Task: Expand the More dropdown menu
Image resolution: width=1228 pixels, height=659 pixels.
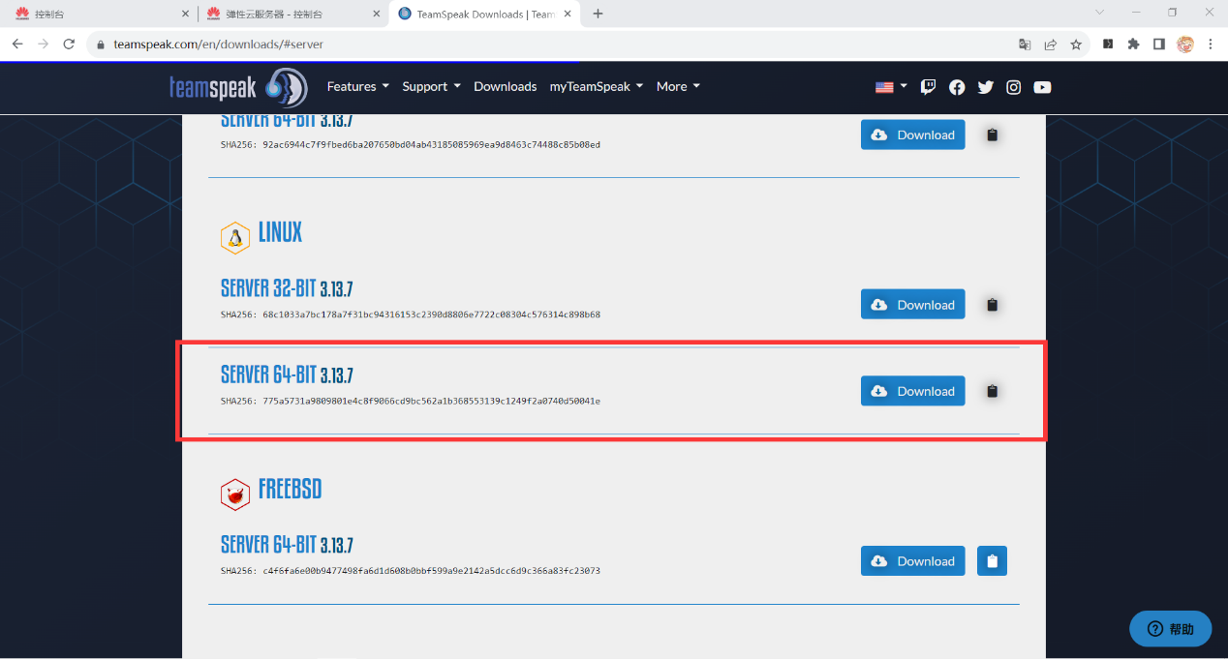Action: coord(678,87)
